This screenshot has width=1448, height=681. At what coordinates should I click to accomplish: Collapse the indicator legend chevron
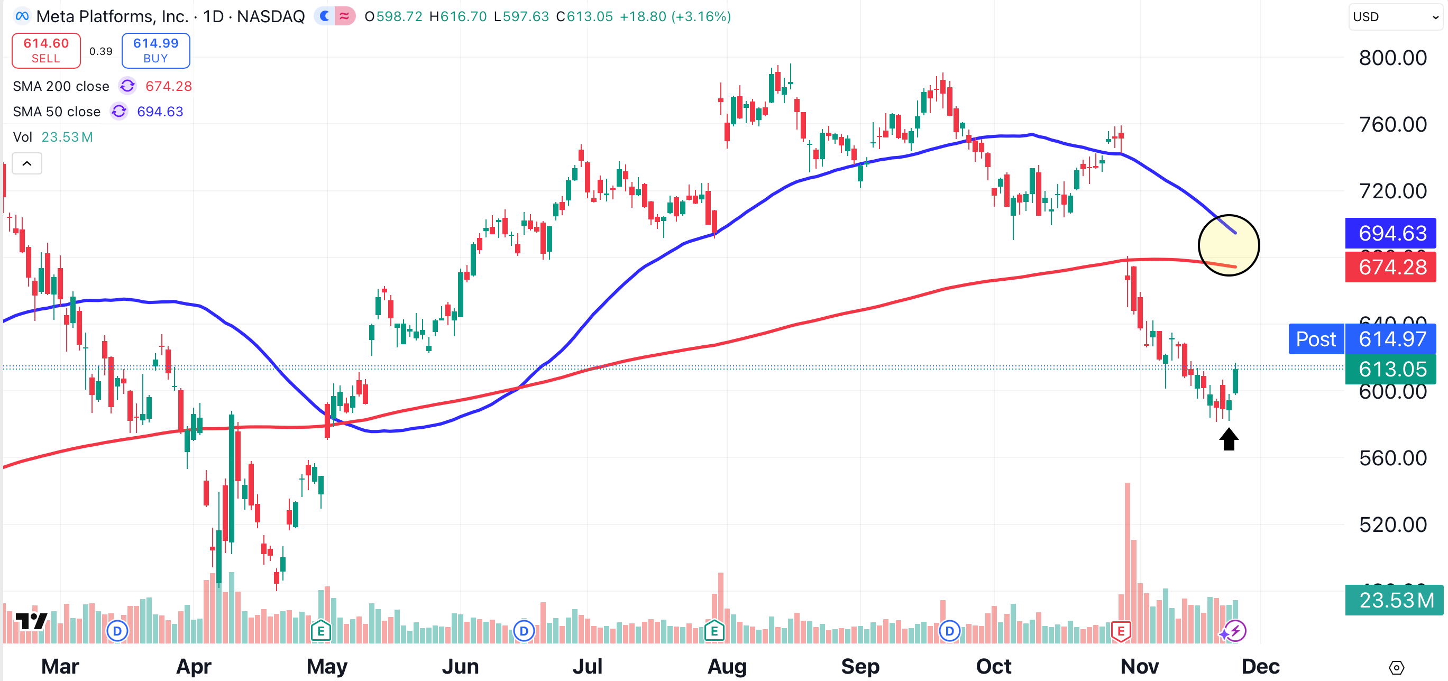pos(26,163)
